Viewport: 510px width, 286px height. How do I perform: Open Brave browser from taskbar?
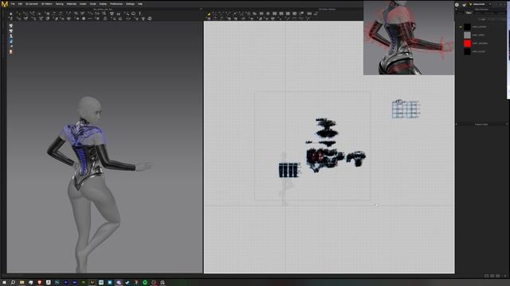(39, 283)
